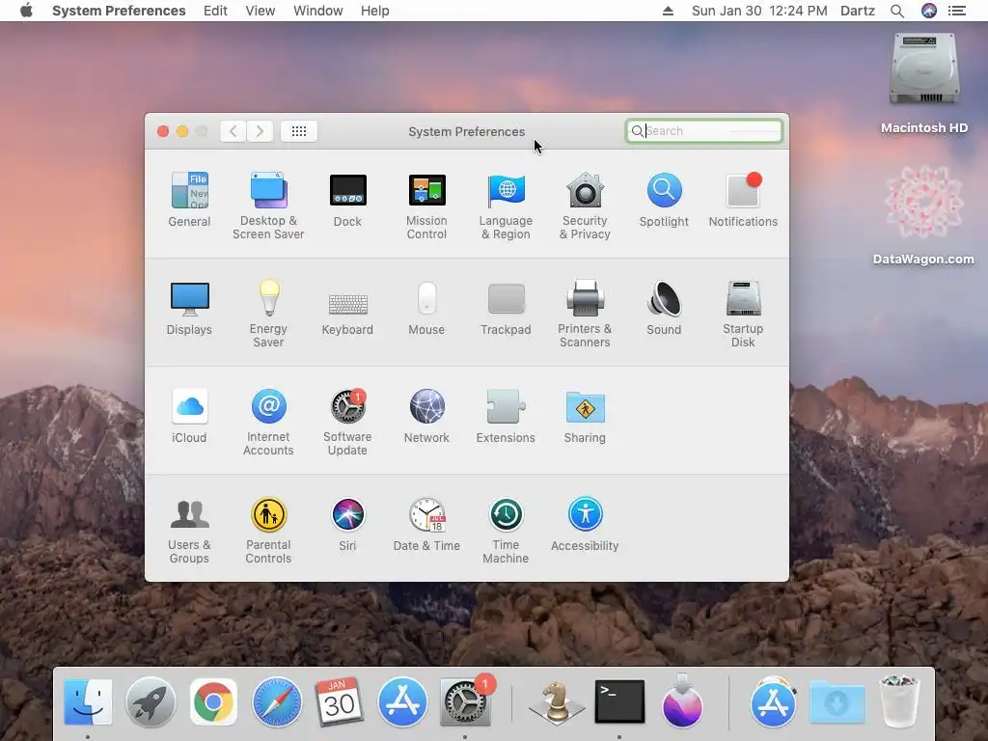
Task: Open the Spotlight preference pane
Action: [664, 199]
